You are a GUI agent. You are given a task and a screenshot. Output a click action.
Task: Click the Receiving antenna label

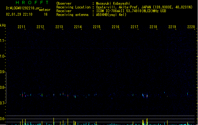click(72, 15)
